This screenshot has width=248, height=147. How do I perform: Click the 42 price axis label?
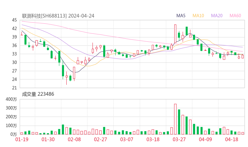coord(14,28)
